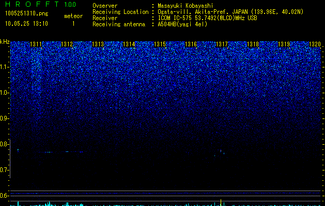This screenshot has width=325, height=206.
Task: Click the 1315 time marker
Action: click(160, 44)
